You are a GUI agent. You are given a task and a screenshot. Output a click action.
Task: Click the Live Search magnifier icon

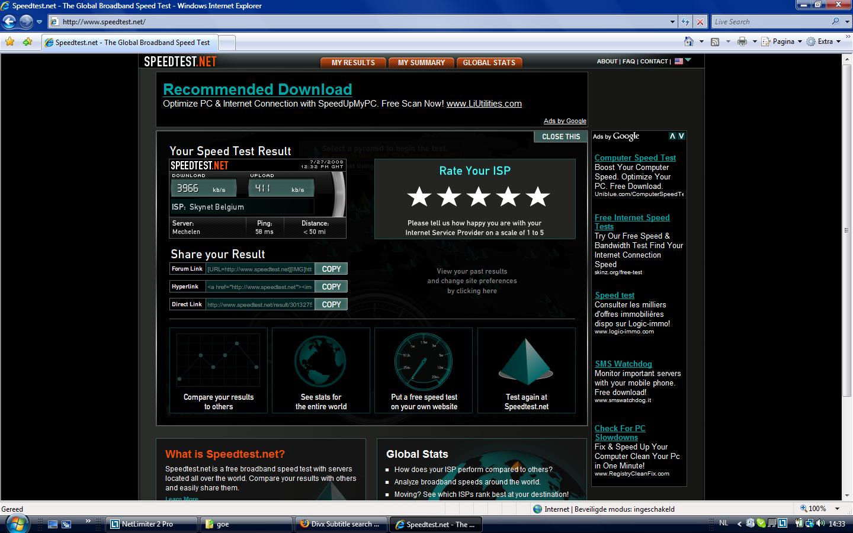tap(835, 22)
